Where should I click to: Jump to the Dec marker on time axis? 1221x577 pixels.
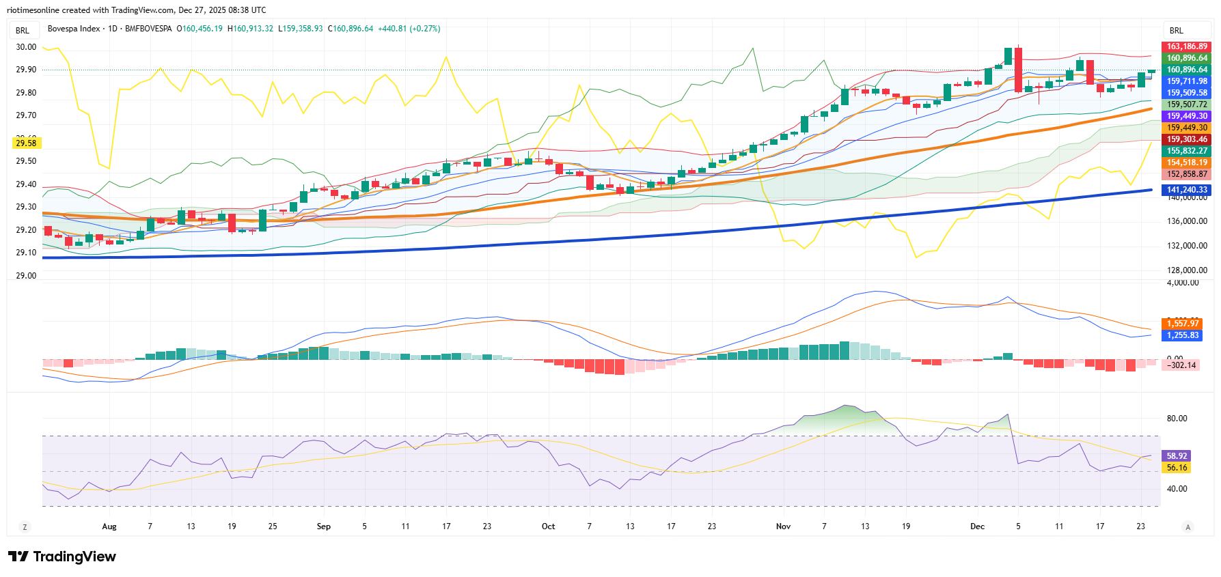click(x=978, y=526)
